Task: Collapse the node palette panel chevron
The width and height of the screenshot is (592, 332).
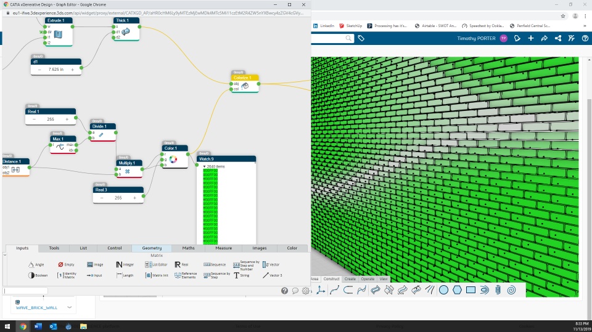Action: [5, 255]
